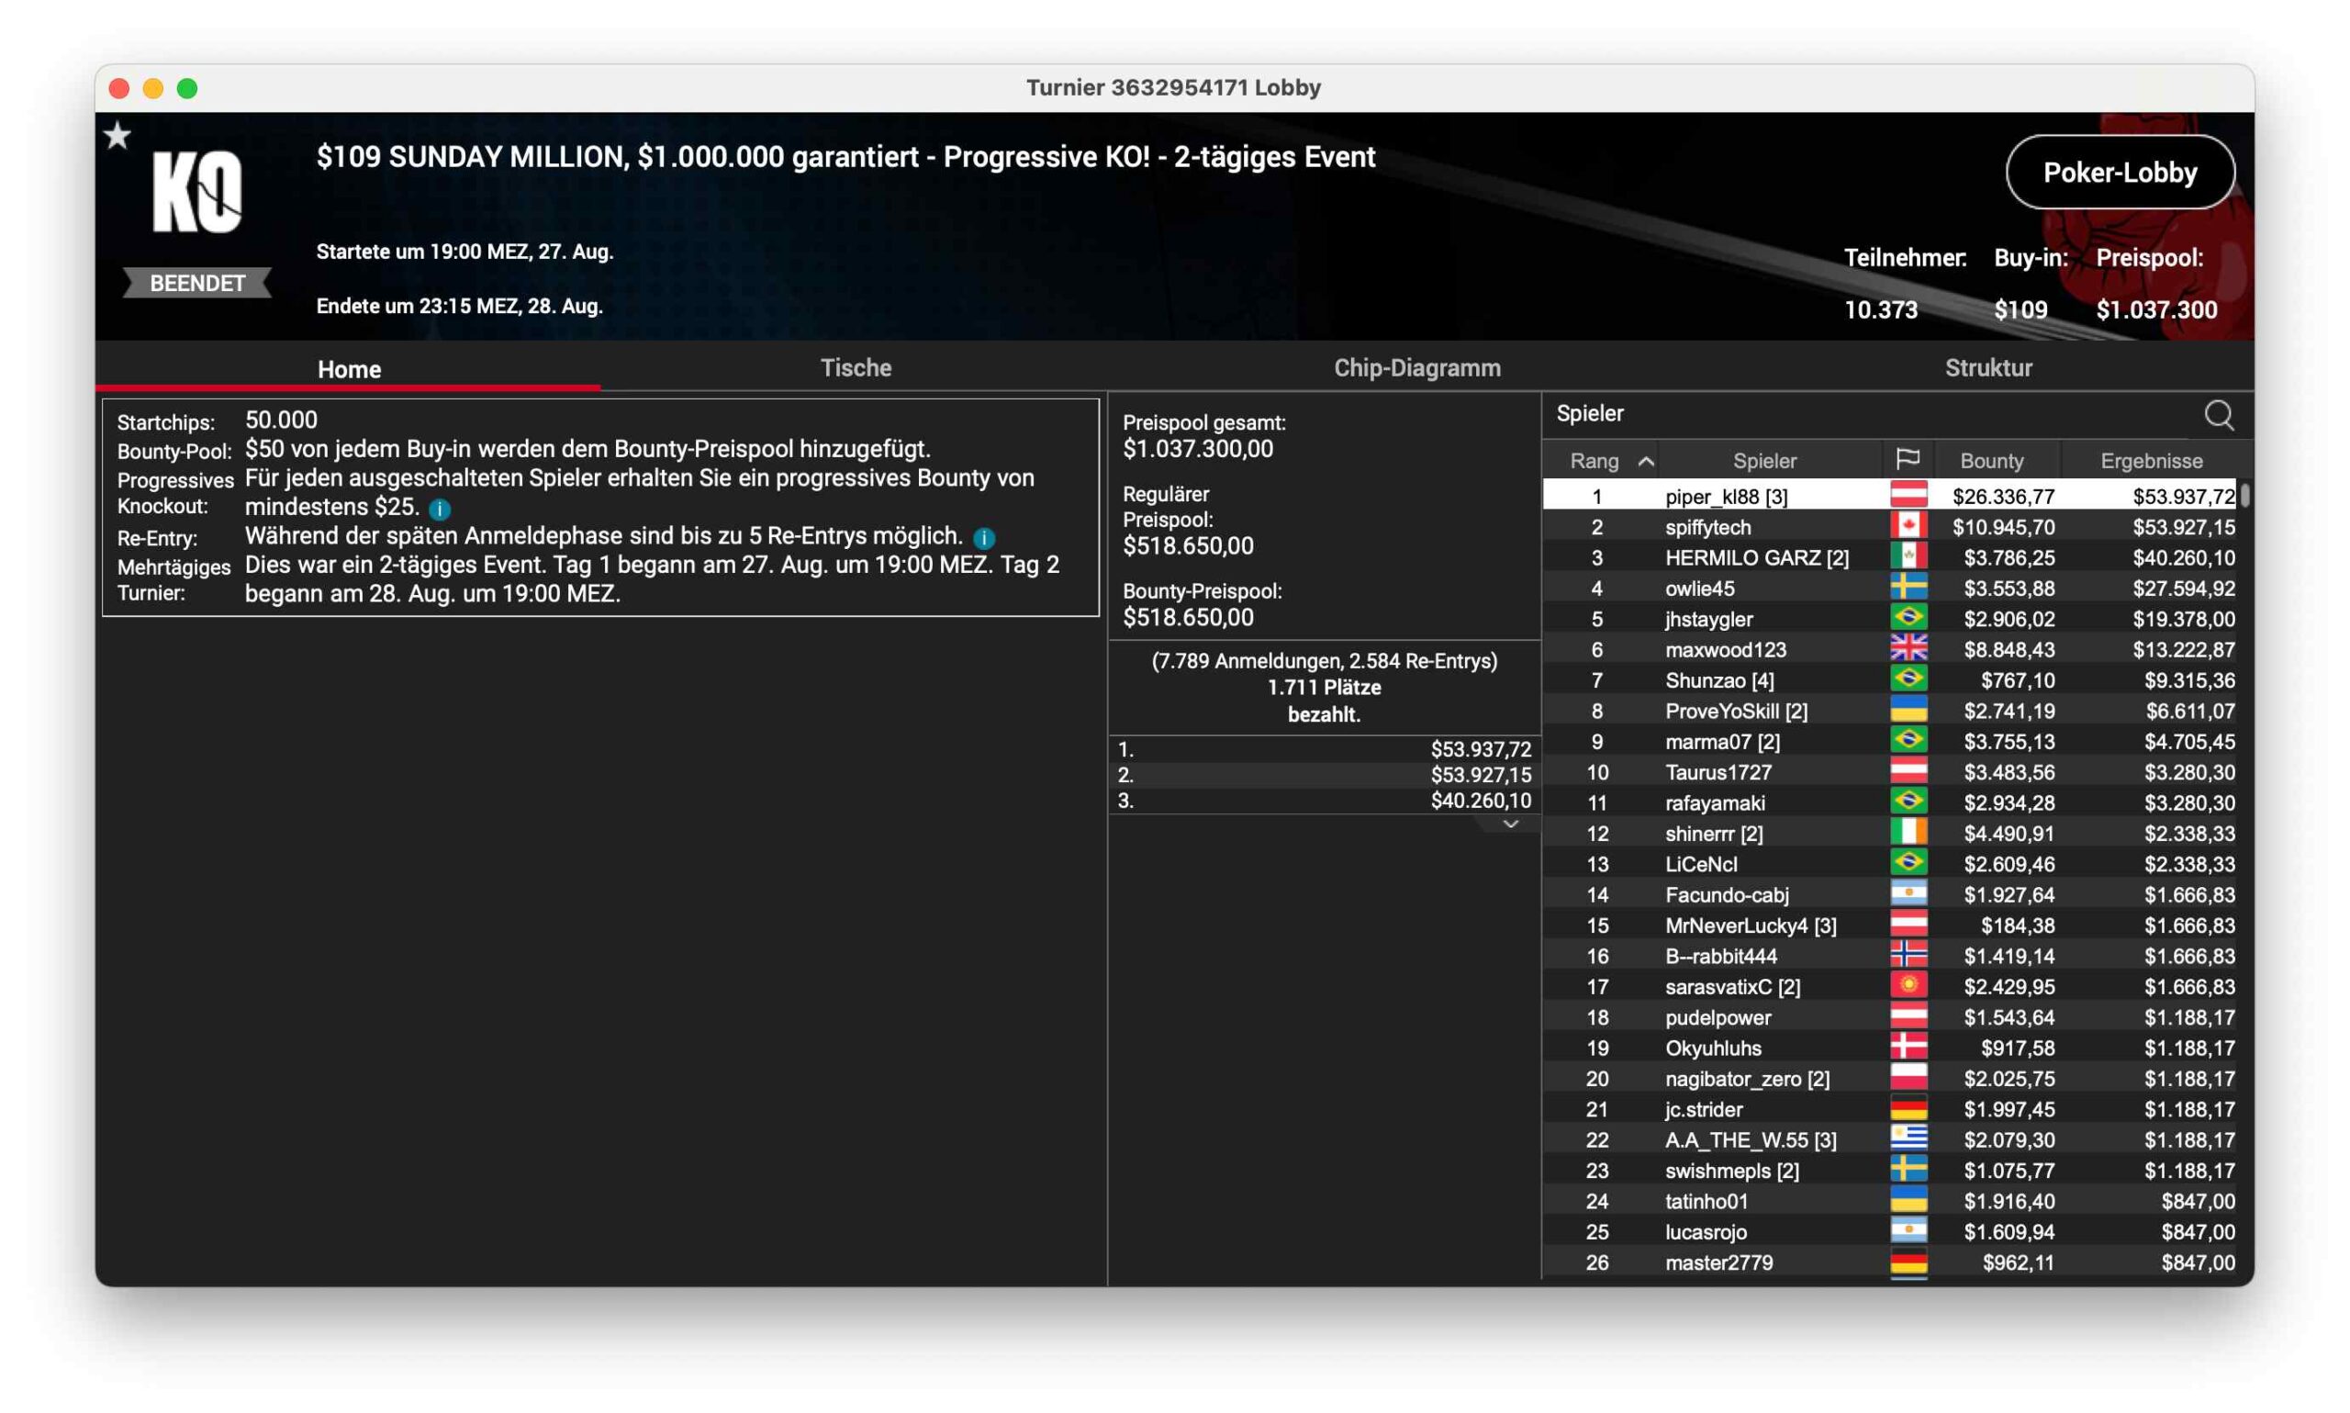2350x1413 pixels.
Task: Select player spiffytech in the list
Action: [1707, 526]
